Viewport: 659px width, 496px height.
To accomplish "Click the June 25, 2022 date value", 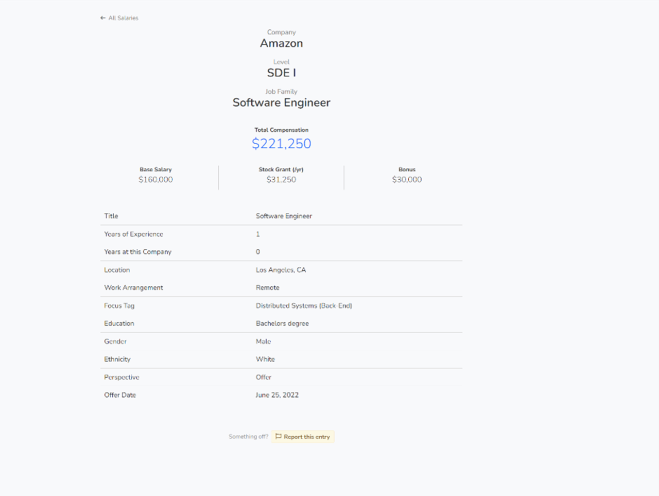I will (x=277, y=395).
